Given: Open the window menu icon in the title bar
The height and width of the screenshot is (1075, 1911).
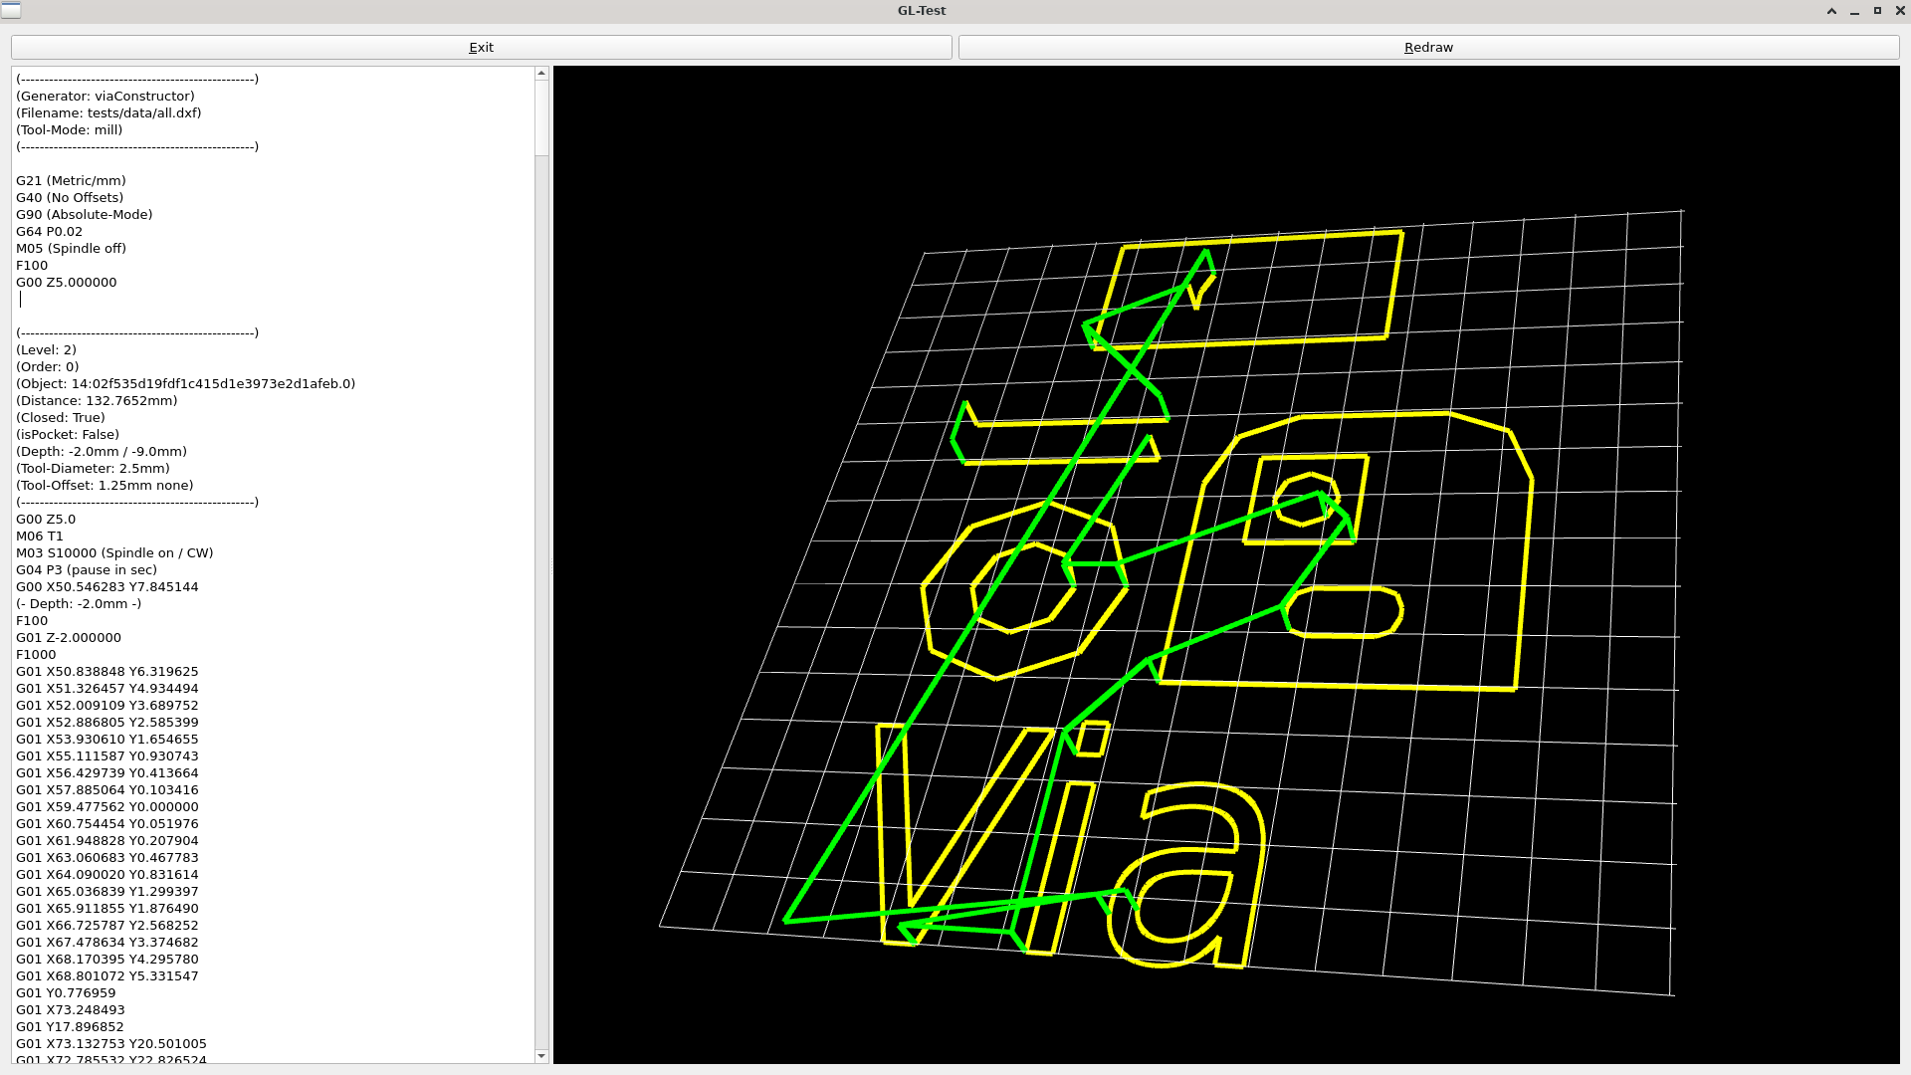Looking at the screenshot, I should click(x=11, y=10).
